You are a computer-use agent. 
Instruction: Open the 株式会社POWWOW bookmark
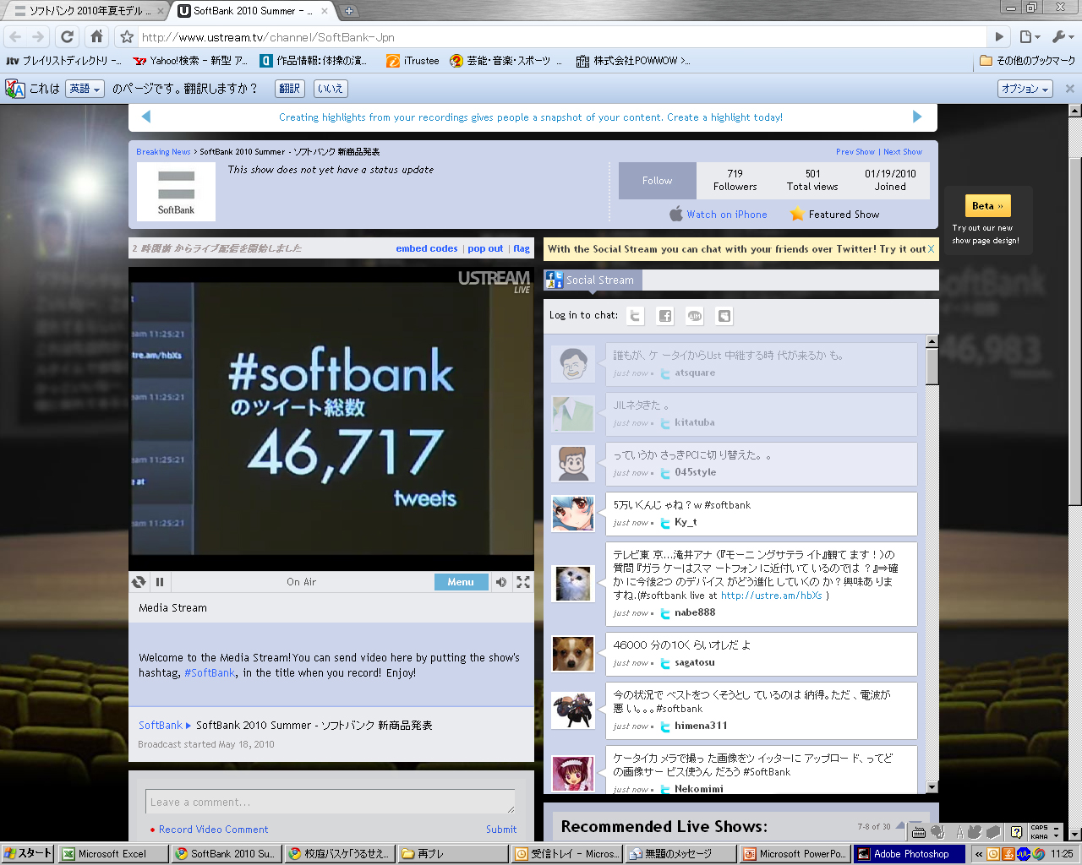coord(633,61)
